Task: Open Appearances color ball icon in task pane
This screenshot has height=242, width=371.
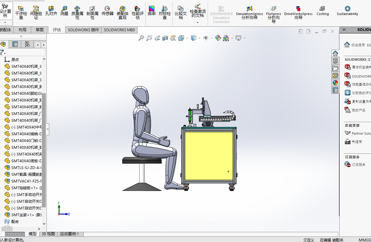Action: [335, 83]
